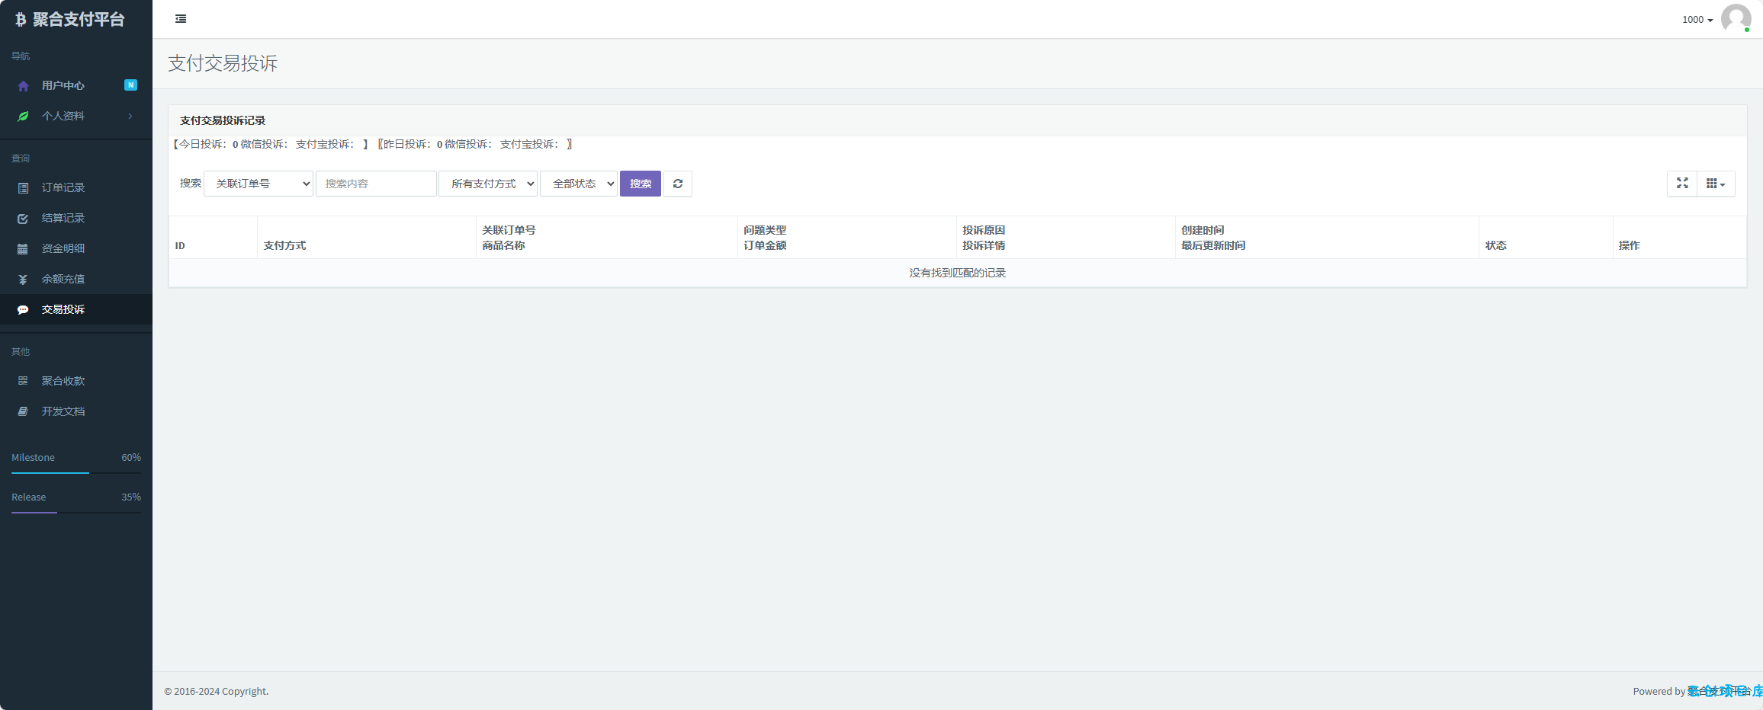Open the 用户中心 menu item
Screen dimensions: 1763x710
coord(76,85)
